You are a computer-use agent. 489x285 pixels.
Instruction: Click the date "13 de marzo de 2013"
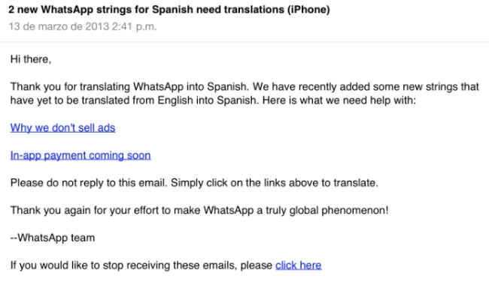pyautogui.click(x=59, y=26)
